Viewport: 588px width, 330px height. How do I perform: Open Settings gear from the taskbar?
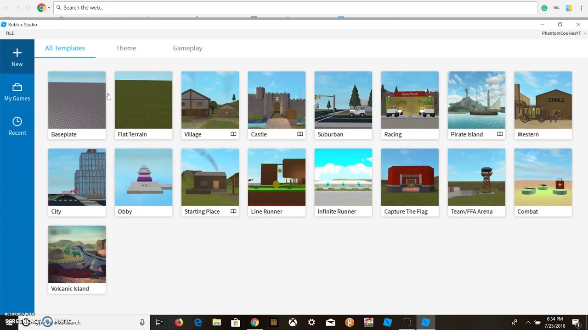pos(311,322)
